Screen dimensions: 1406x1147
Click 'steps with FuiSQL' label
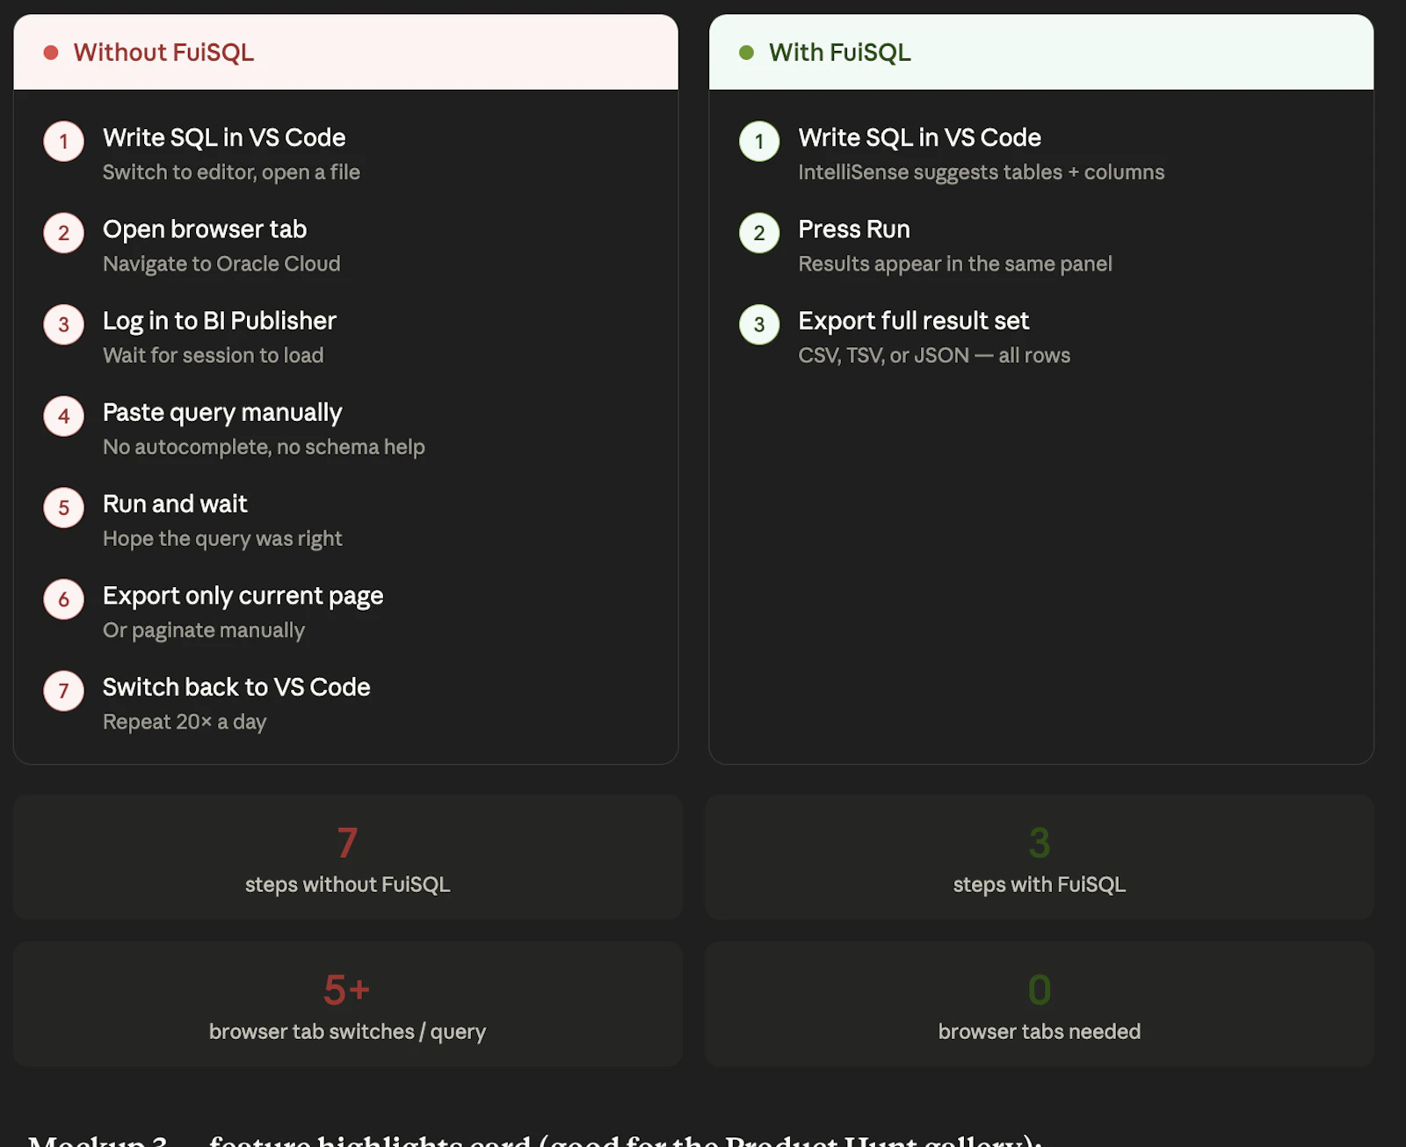pyautogui.click(x=1040, y=884)
